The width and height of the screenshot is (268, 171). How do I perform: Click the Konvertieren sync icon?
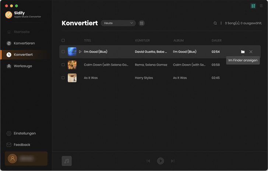[9, 43]
